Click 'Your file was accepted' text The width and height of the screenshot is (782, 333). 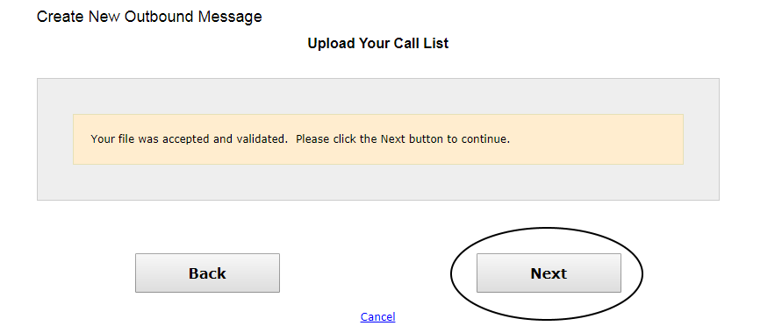(x=151, y=138)
